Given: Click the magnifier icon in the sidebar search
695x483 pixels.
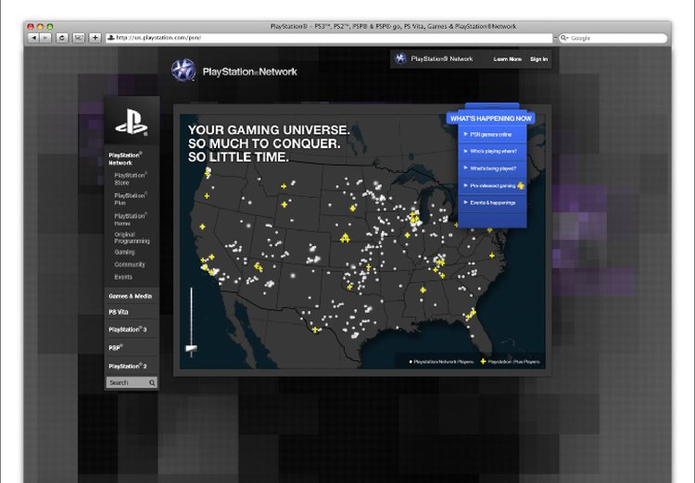Looking at the screenshot, I should click(152, 382).
